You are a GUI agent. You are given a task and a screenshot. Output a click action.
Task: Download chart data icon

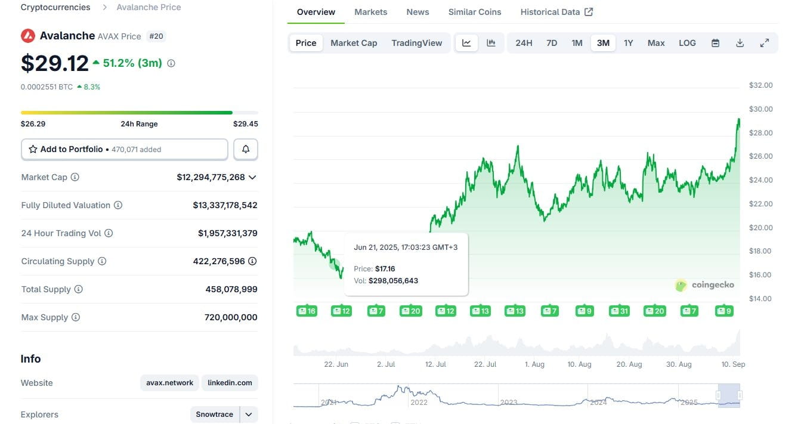(x=740, y=43)
